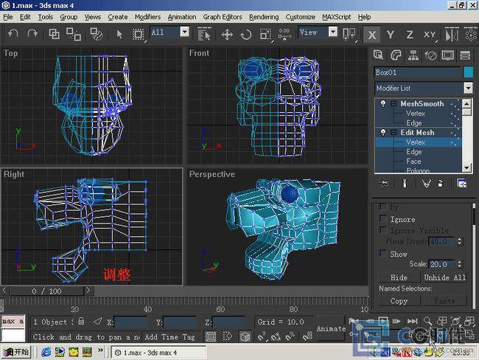Activate the Select and Move tool

click(x=227, y=34)
